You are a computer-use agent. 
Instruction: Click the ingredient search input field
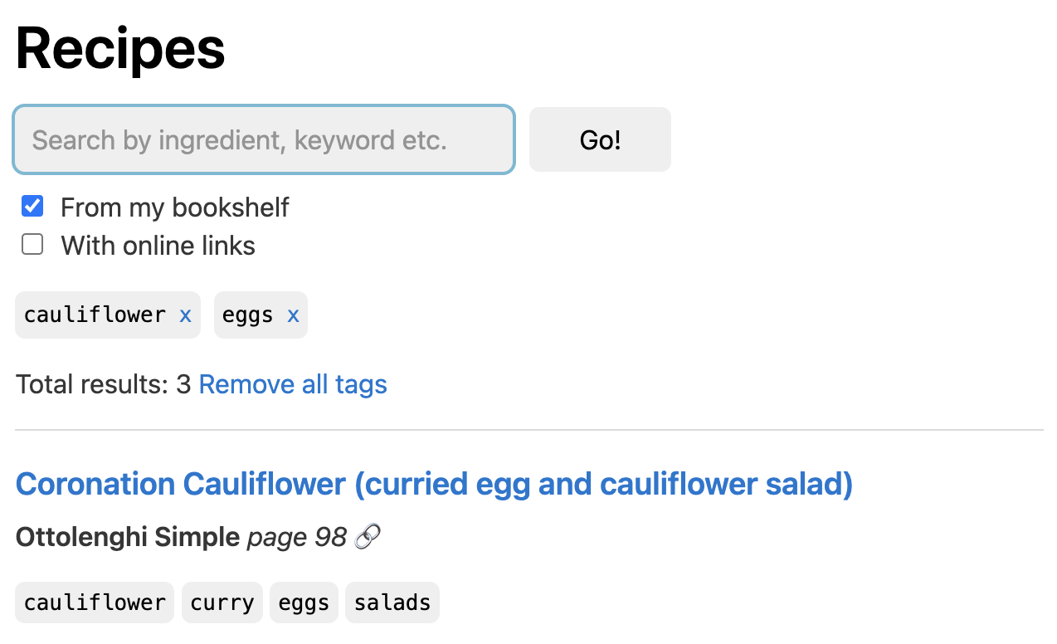tap(263, 139)
